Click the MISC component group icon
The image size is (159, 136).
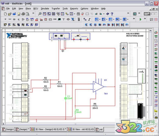click(x=55, y=19)
